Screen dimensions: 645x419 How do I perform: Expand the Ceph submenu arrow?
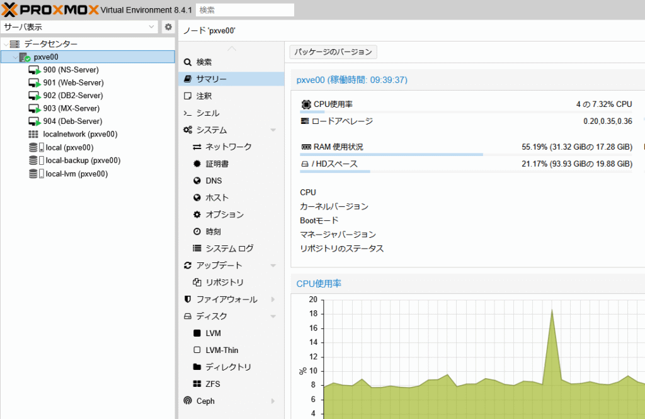point(273,401)
